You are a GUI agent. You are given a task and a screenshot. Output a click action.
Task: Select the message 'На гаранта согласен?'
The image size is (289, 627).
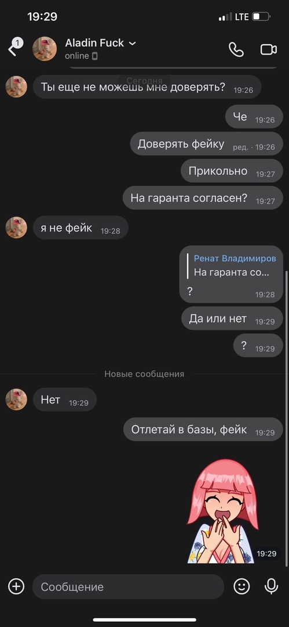pyautogui.click(x=203, y=197)
